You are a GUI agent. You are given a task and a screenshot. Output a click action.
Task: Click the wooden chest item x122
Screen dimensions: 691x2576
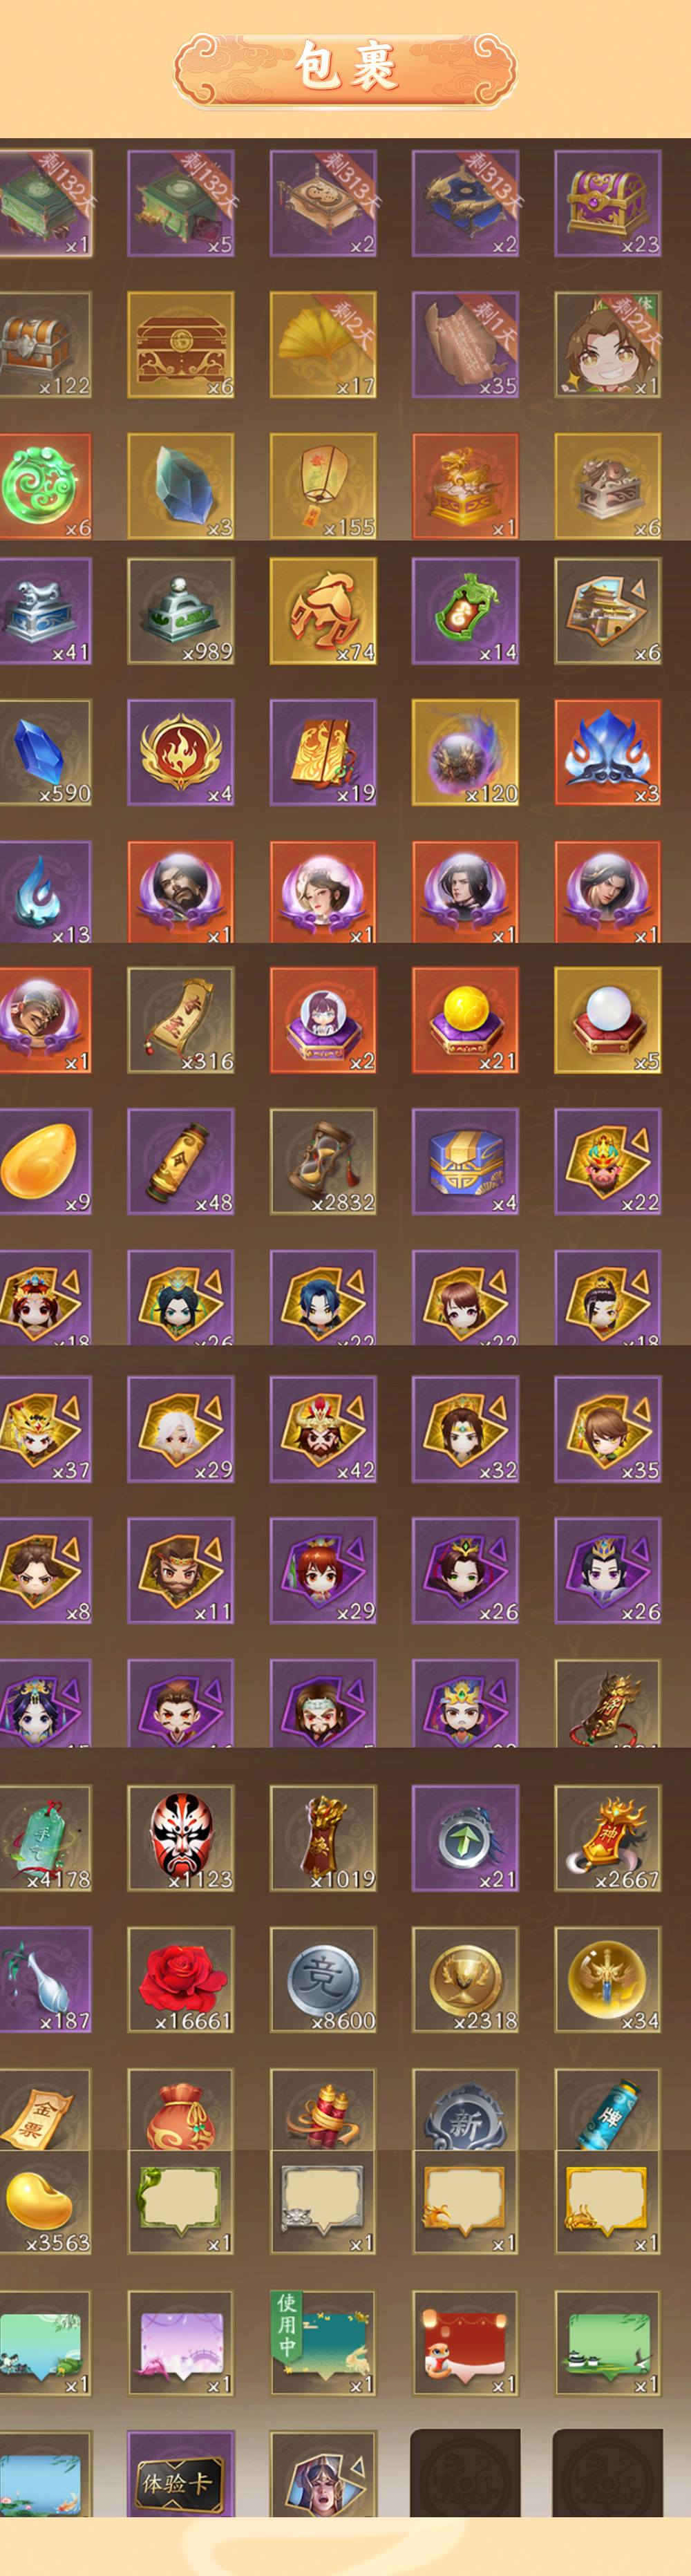pyautogui.click(x=44, y=345)
